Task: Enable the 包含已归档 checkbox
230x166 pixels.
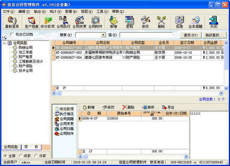Action: 12,34
